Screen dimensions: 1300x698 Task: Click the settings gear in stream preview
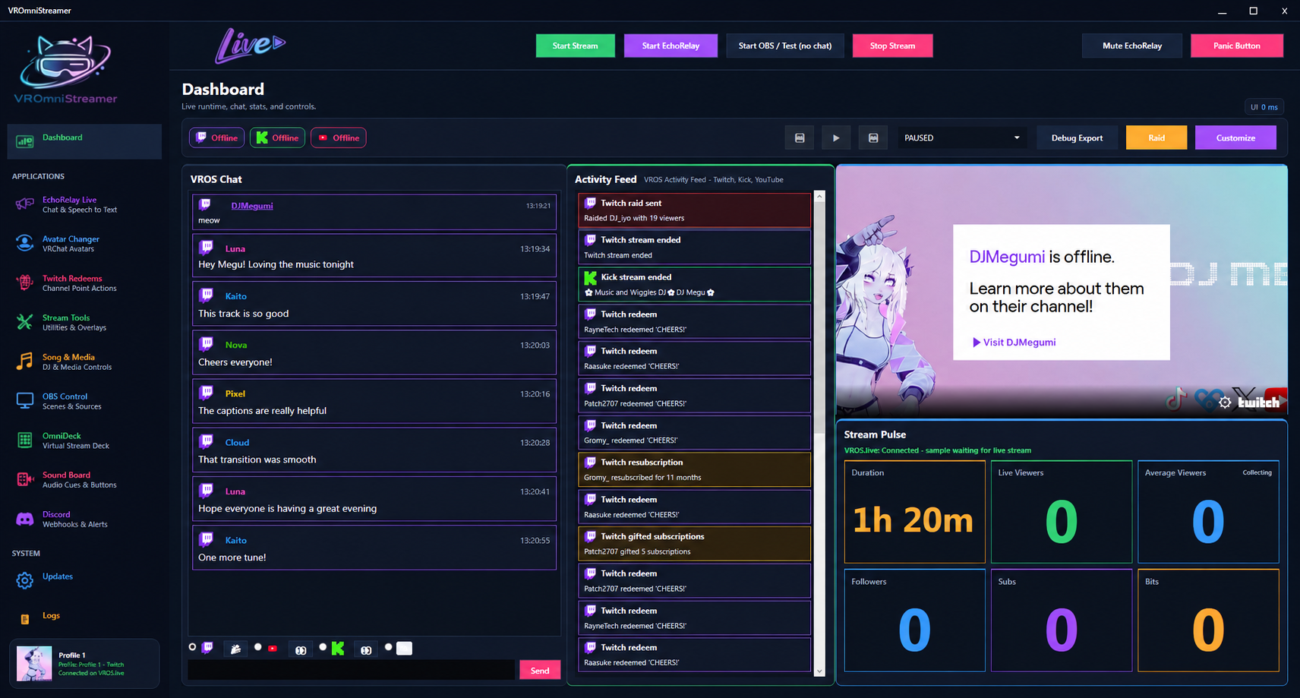coord(1225,403)
